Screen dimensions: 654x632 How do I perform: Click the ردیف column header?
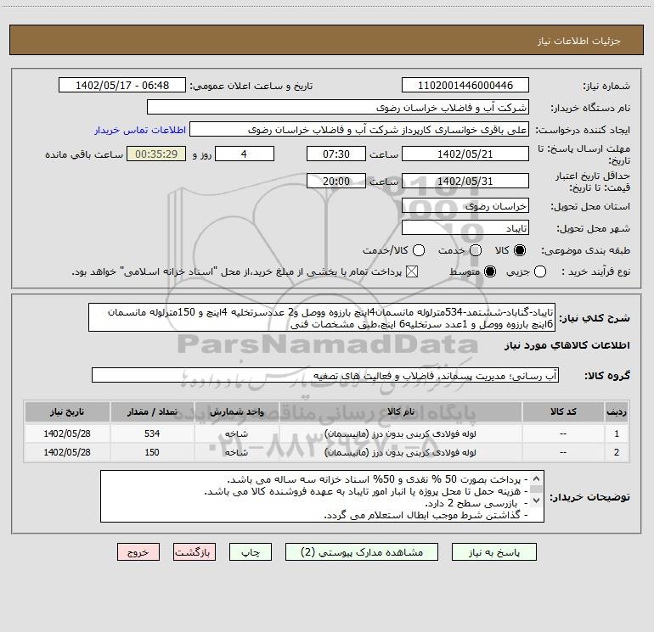[617, 411]
